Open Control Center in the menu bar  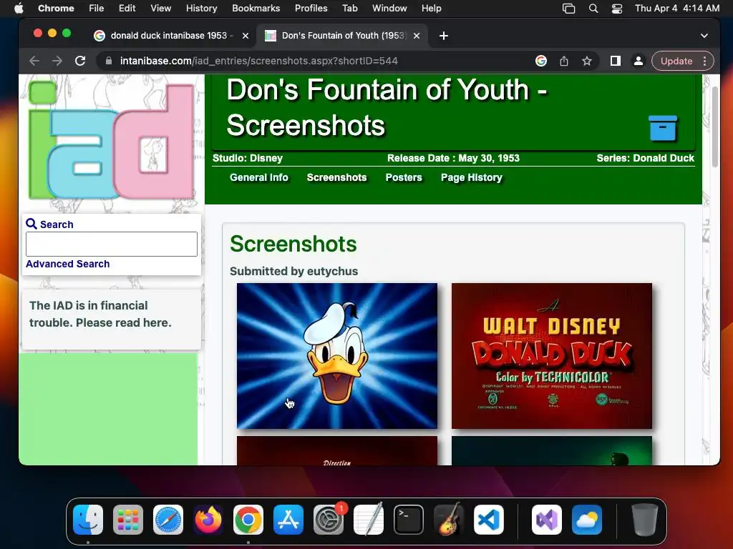pos(617,9)
